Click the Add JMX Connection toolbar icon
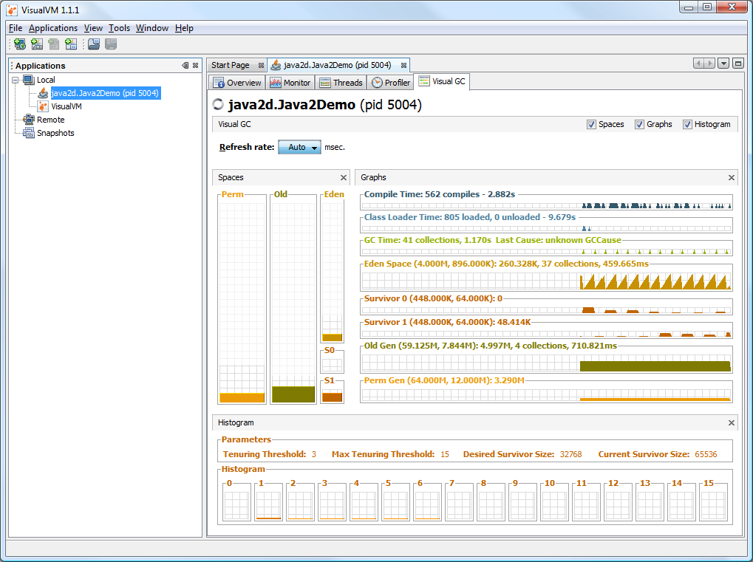Viewport: 753px width, 562px height. (37, 44)
